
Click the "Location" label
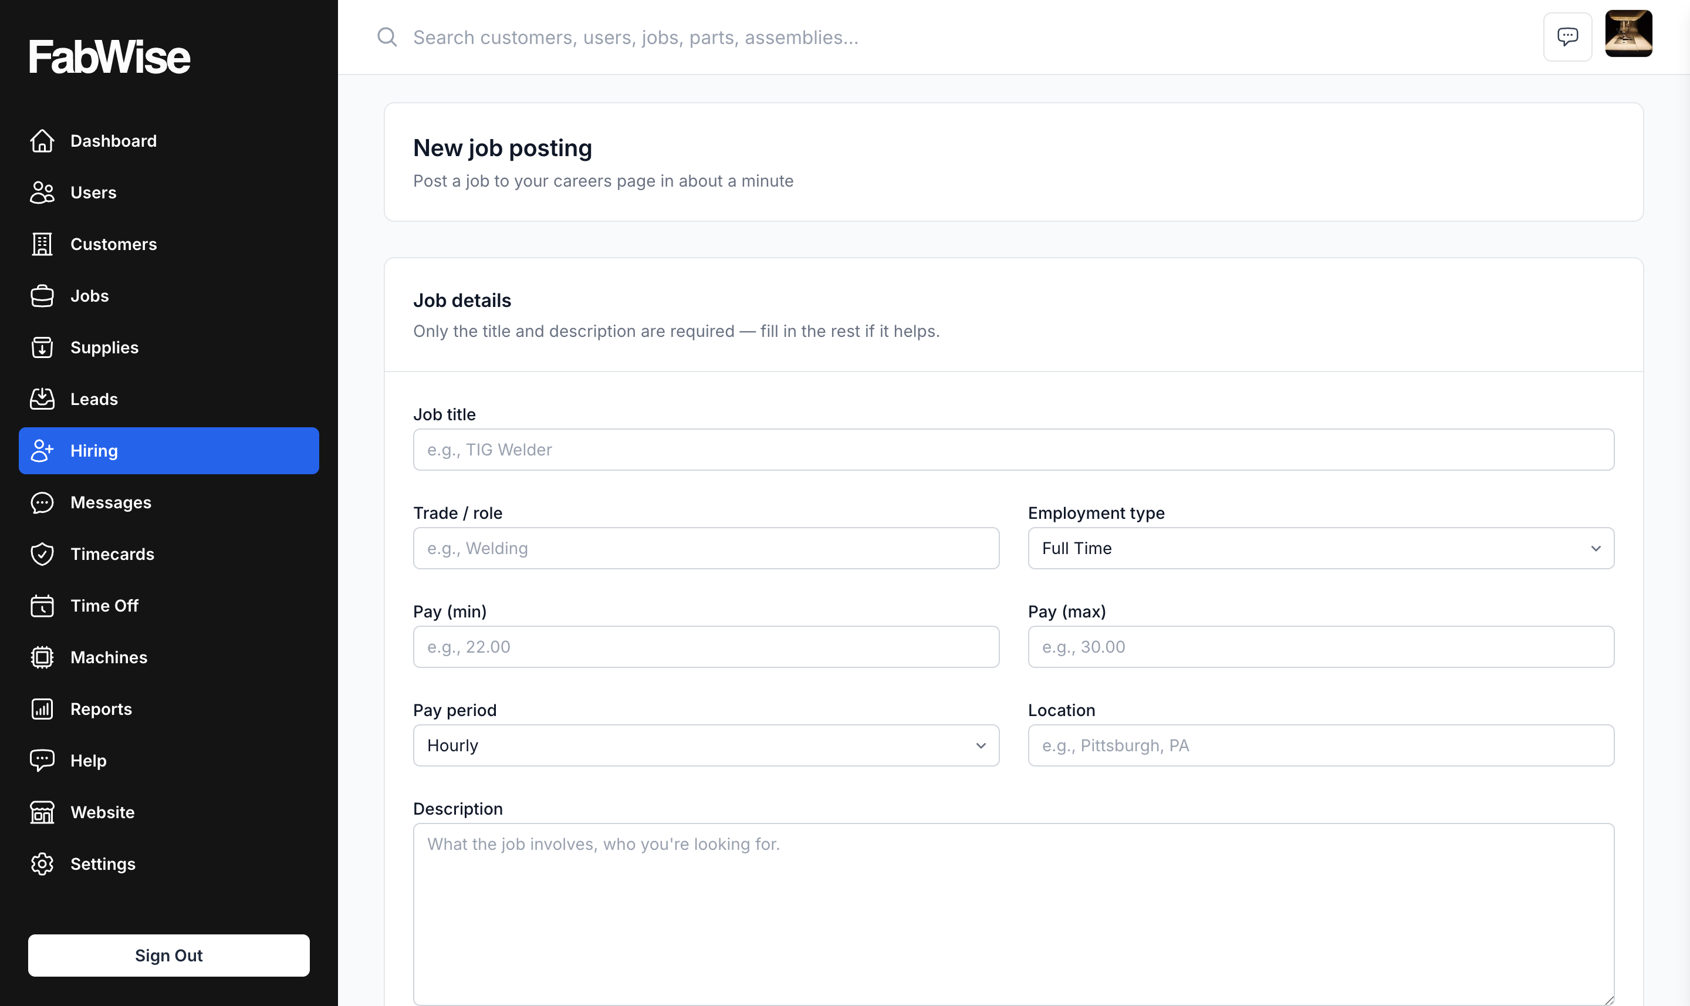(1061, 710)
